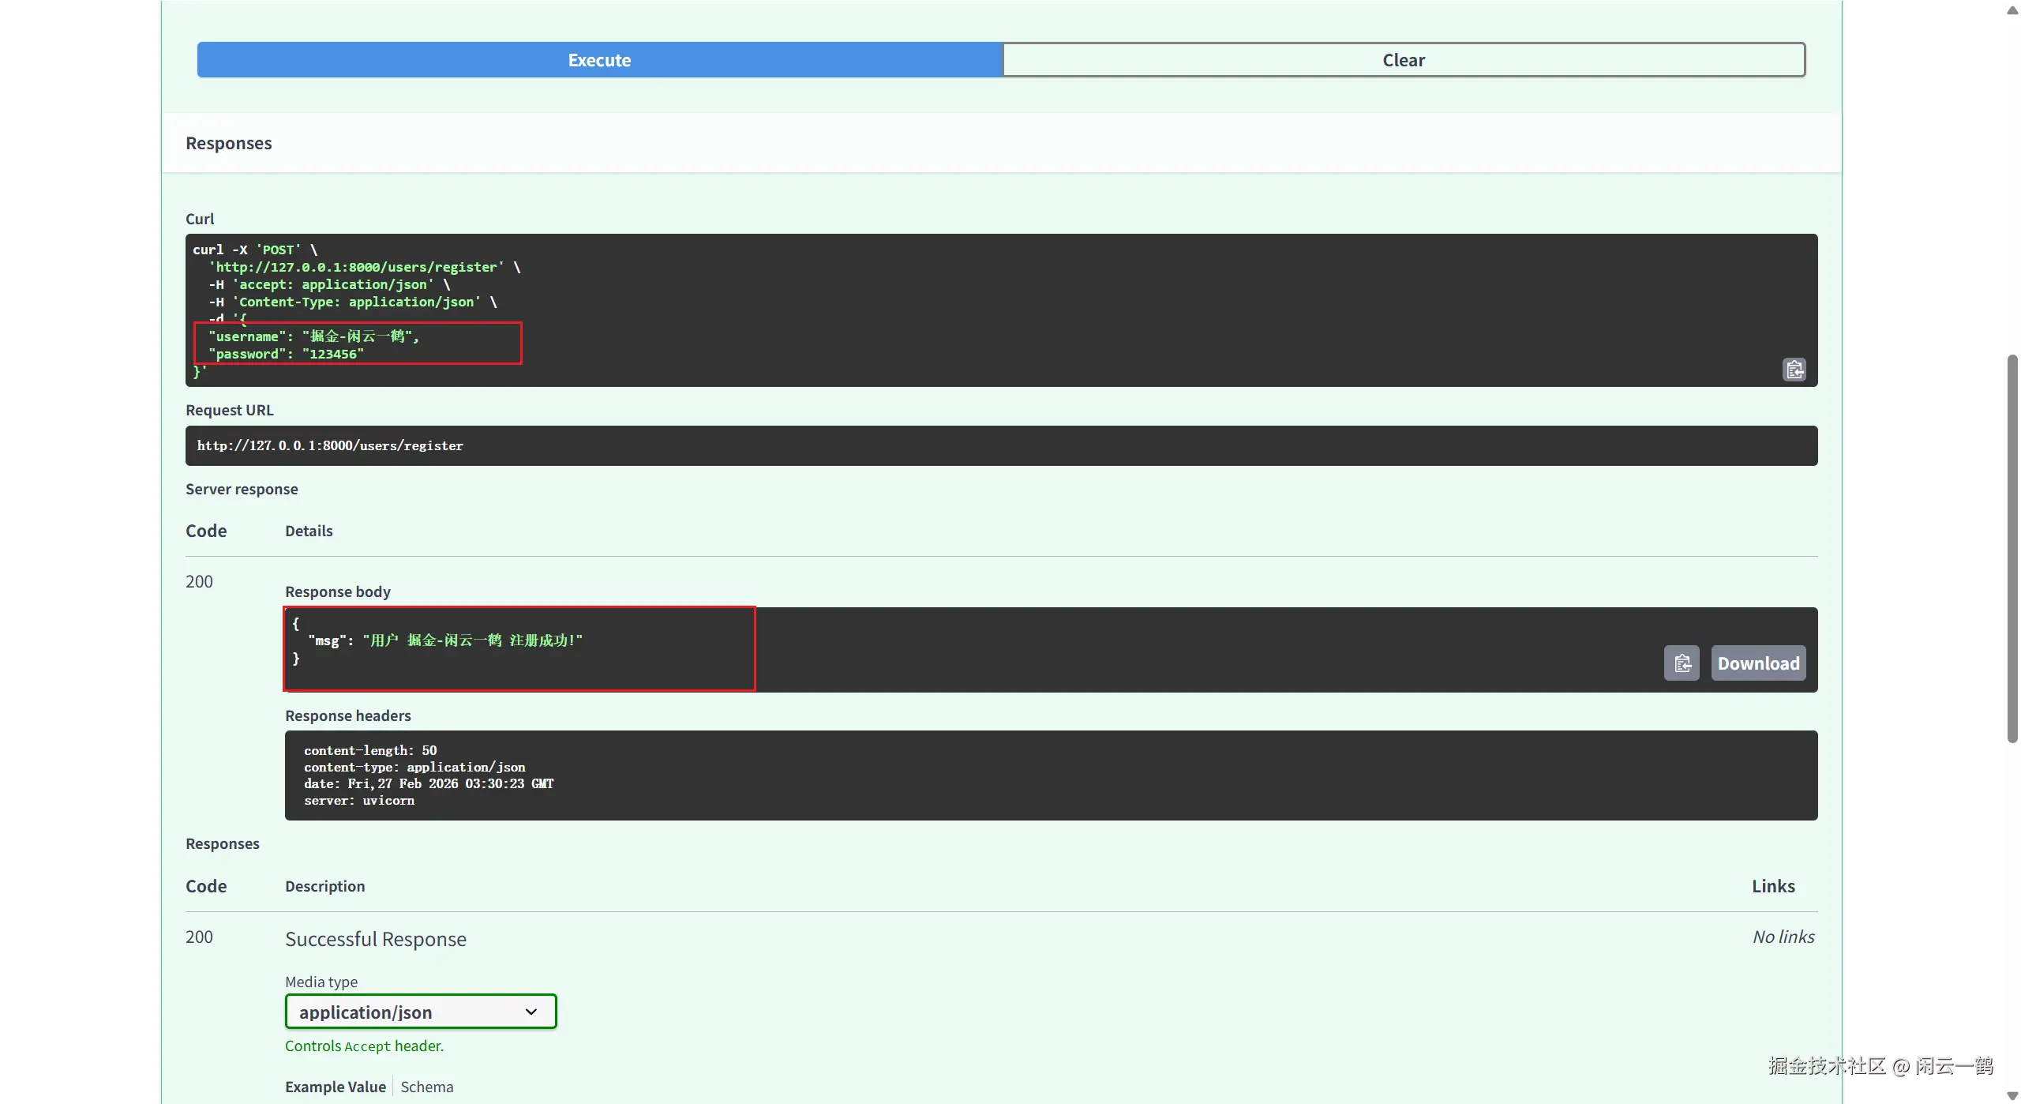
Task: Copy the response body to clipboard
Action: tap(1682, 663)
